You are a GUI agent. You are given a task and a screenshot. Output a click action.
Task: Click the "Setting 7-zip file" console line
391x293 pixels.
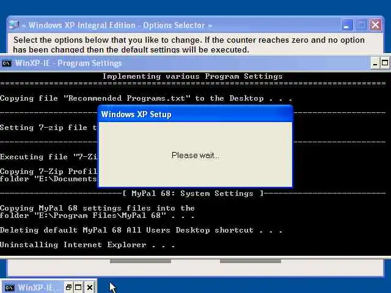pyautogui.click(x=48, y=128)
